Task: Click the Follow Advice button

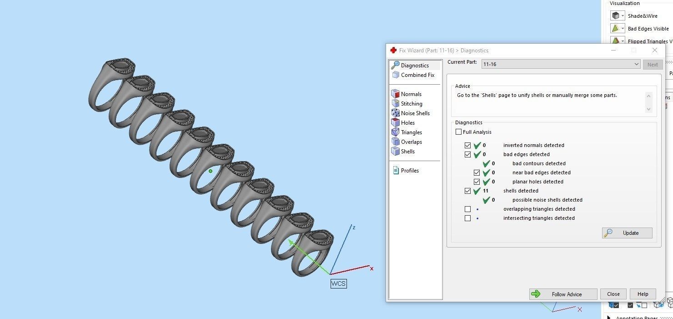Action: point(563,294)
